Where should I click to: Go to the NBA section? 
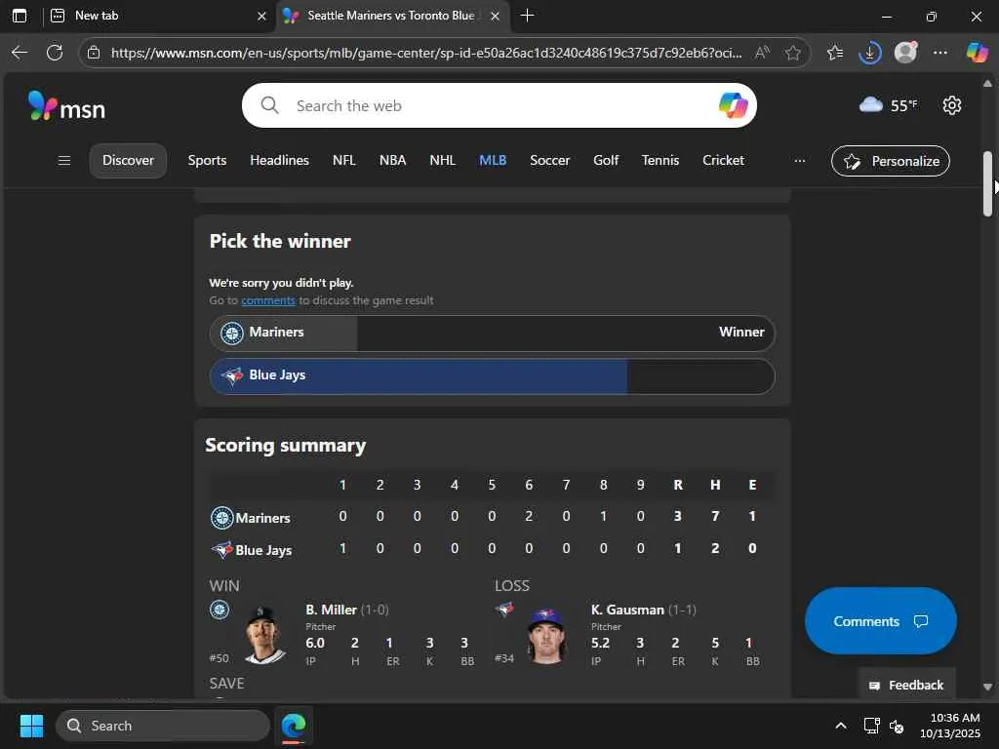(392, 161)
